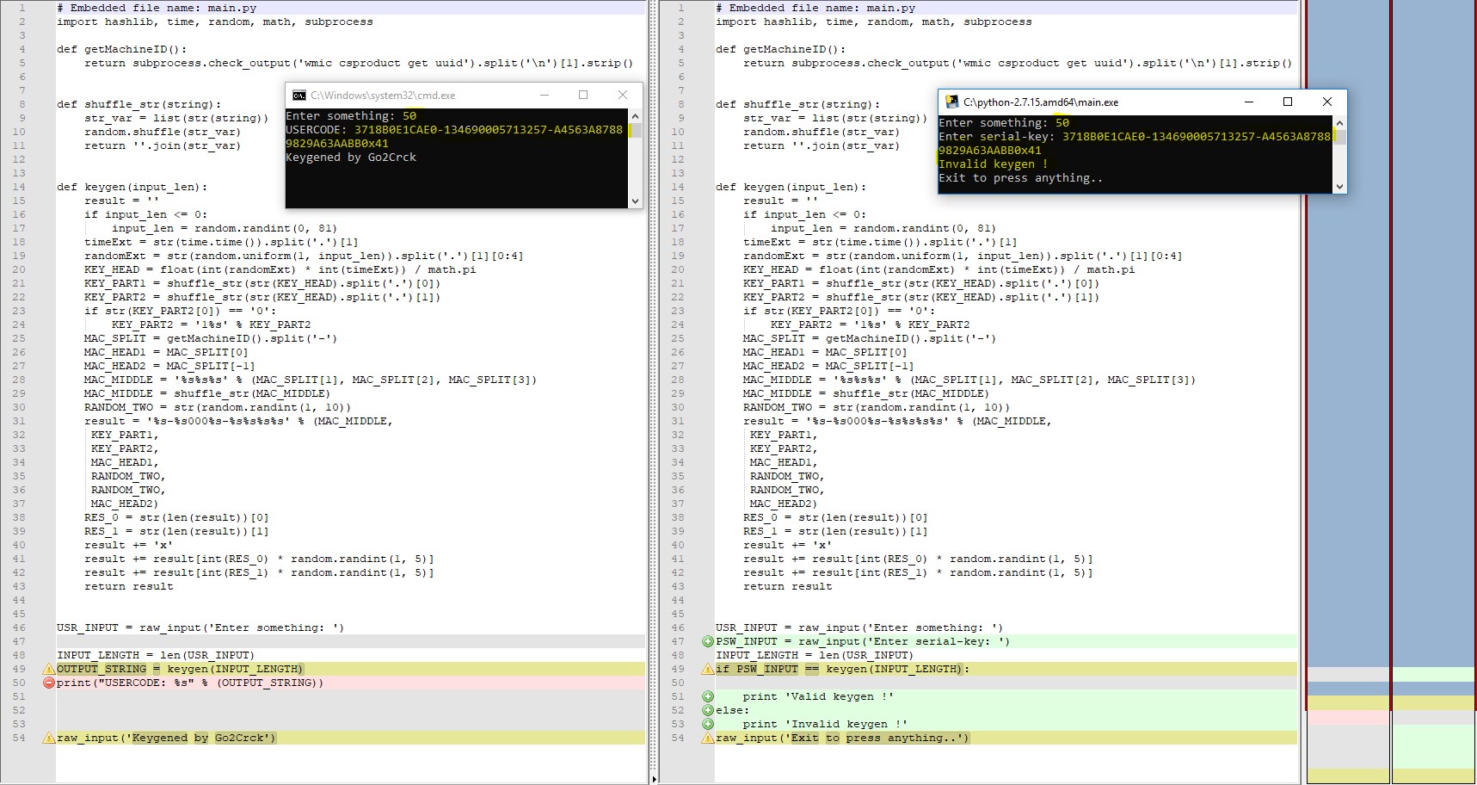1477x785 pixels.
Task: Click the warning icon beside OUTPUT_STRING line
Action: point(49,669)
